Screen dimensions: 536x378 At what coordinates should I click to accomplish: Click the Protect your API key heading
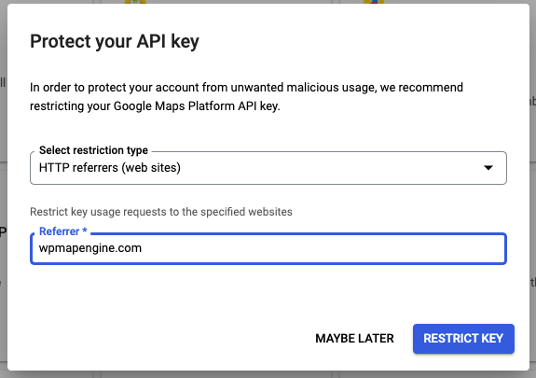[115, 42]
